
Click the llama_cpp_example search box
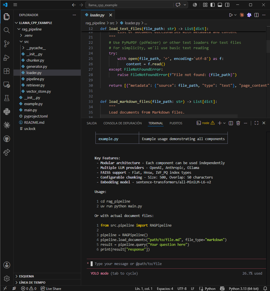[130, 5]
